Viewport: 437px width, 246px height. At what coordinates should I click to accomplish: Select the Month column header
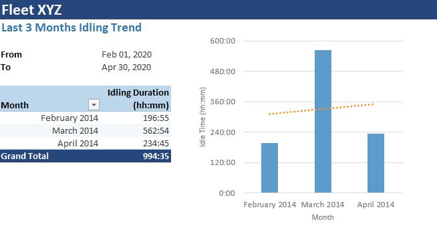15,106
